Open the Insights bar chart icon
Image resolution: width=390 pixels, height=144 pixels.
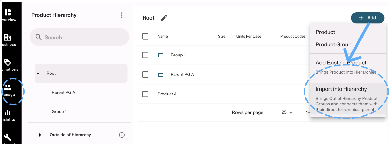tap(8, 112)
